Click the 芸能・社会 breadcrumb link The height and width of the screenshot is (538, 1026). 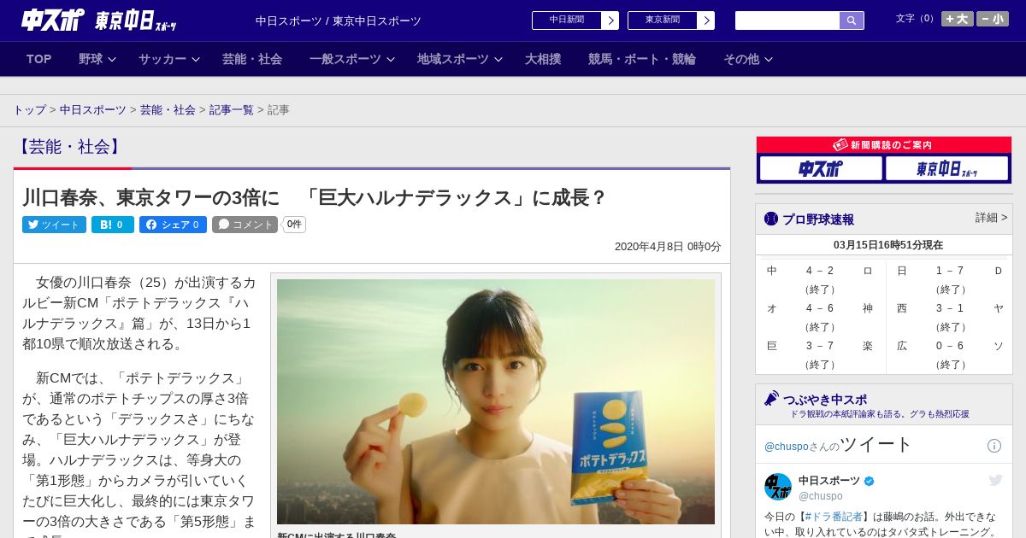pyautogui.click(x=168, y=110)
